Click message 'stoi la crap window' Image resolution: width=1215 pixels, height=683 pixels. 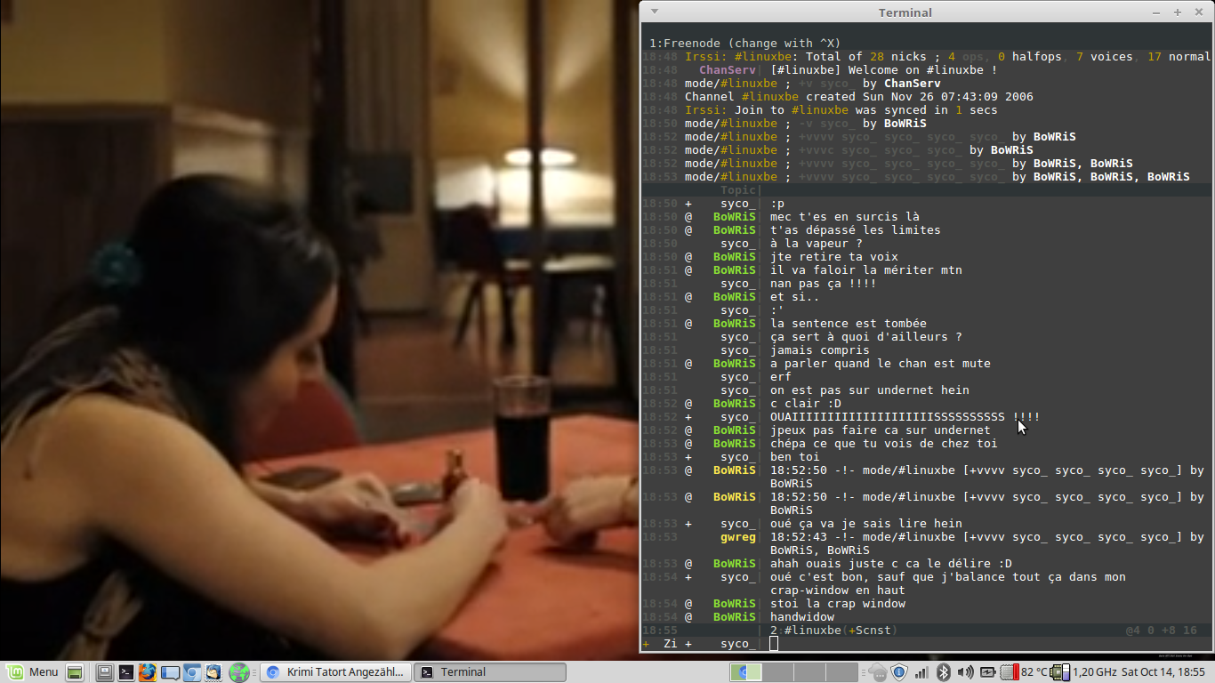point(838,603)
